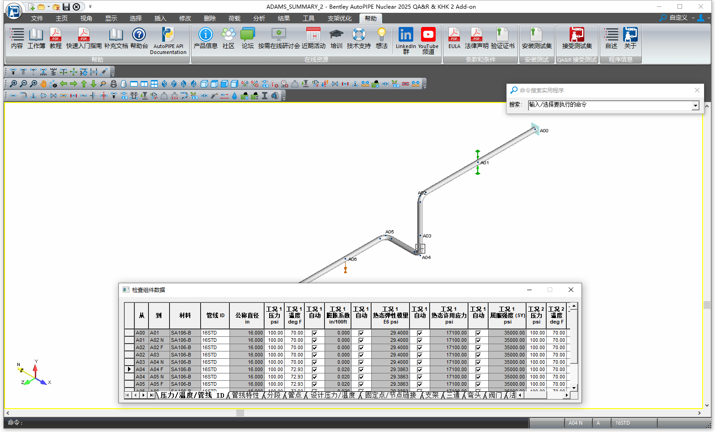The height and width of the screenshot is (432, 715).
Task: Open the 分析 ribbon menu
Action: point(259,18)
